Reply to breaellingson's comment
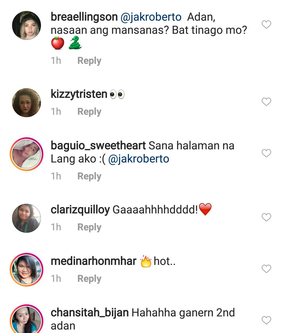The width and height of the screenshot is (289, 333). (89, 61)
